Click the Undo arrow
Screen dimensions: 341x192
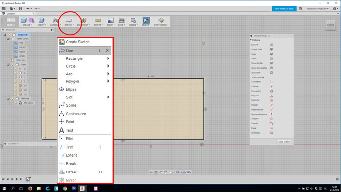[x=28, y=9]
